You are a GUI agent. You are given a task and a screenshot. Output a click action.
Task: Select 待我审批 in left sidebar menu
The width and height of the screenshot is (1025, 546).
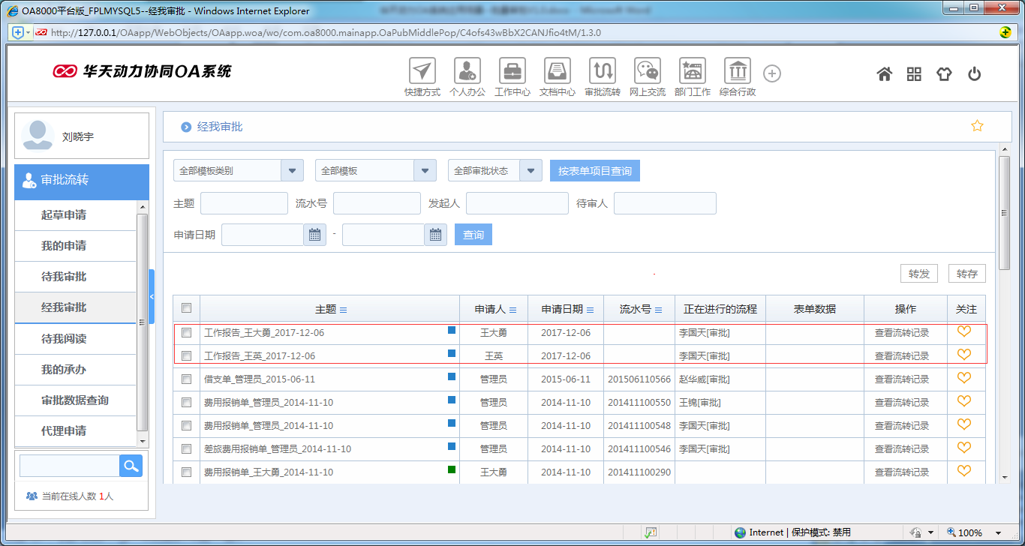pyautogui.click(x=64, y=277)
